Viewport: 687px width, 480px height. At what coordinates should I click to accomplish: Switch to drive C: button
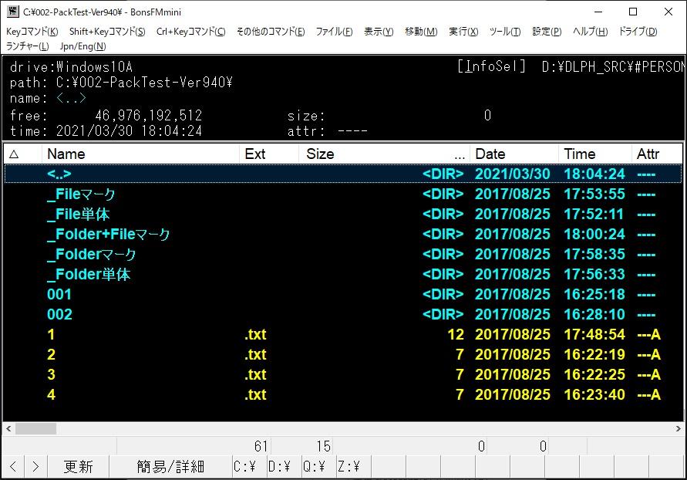coord(245,466)
